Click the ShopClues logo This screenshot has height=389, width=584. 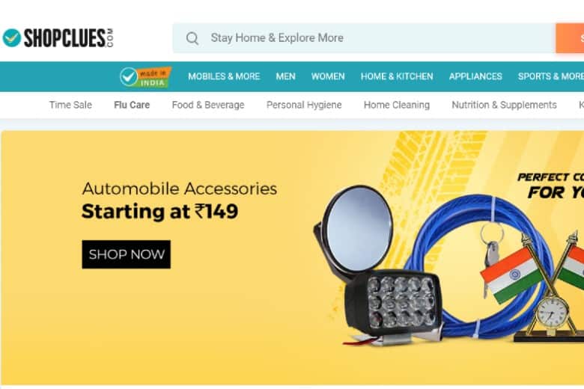(x=58, y=38)
